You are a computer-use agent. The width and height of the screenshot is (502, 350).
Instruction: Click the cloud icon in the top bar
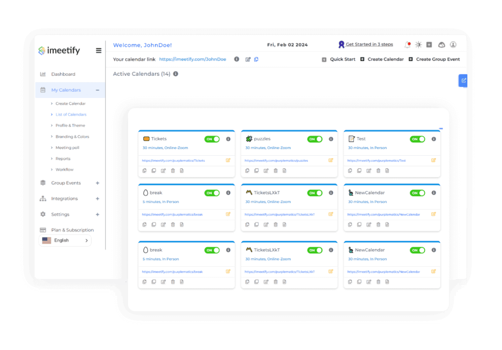point(441,44)
